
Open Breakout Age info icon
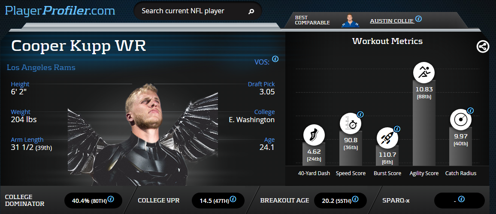pos(355,199)
